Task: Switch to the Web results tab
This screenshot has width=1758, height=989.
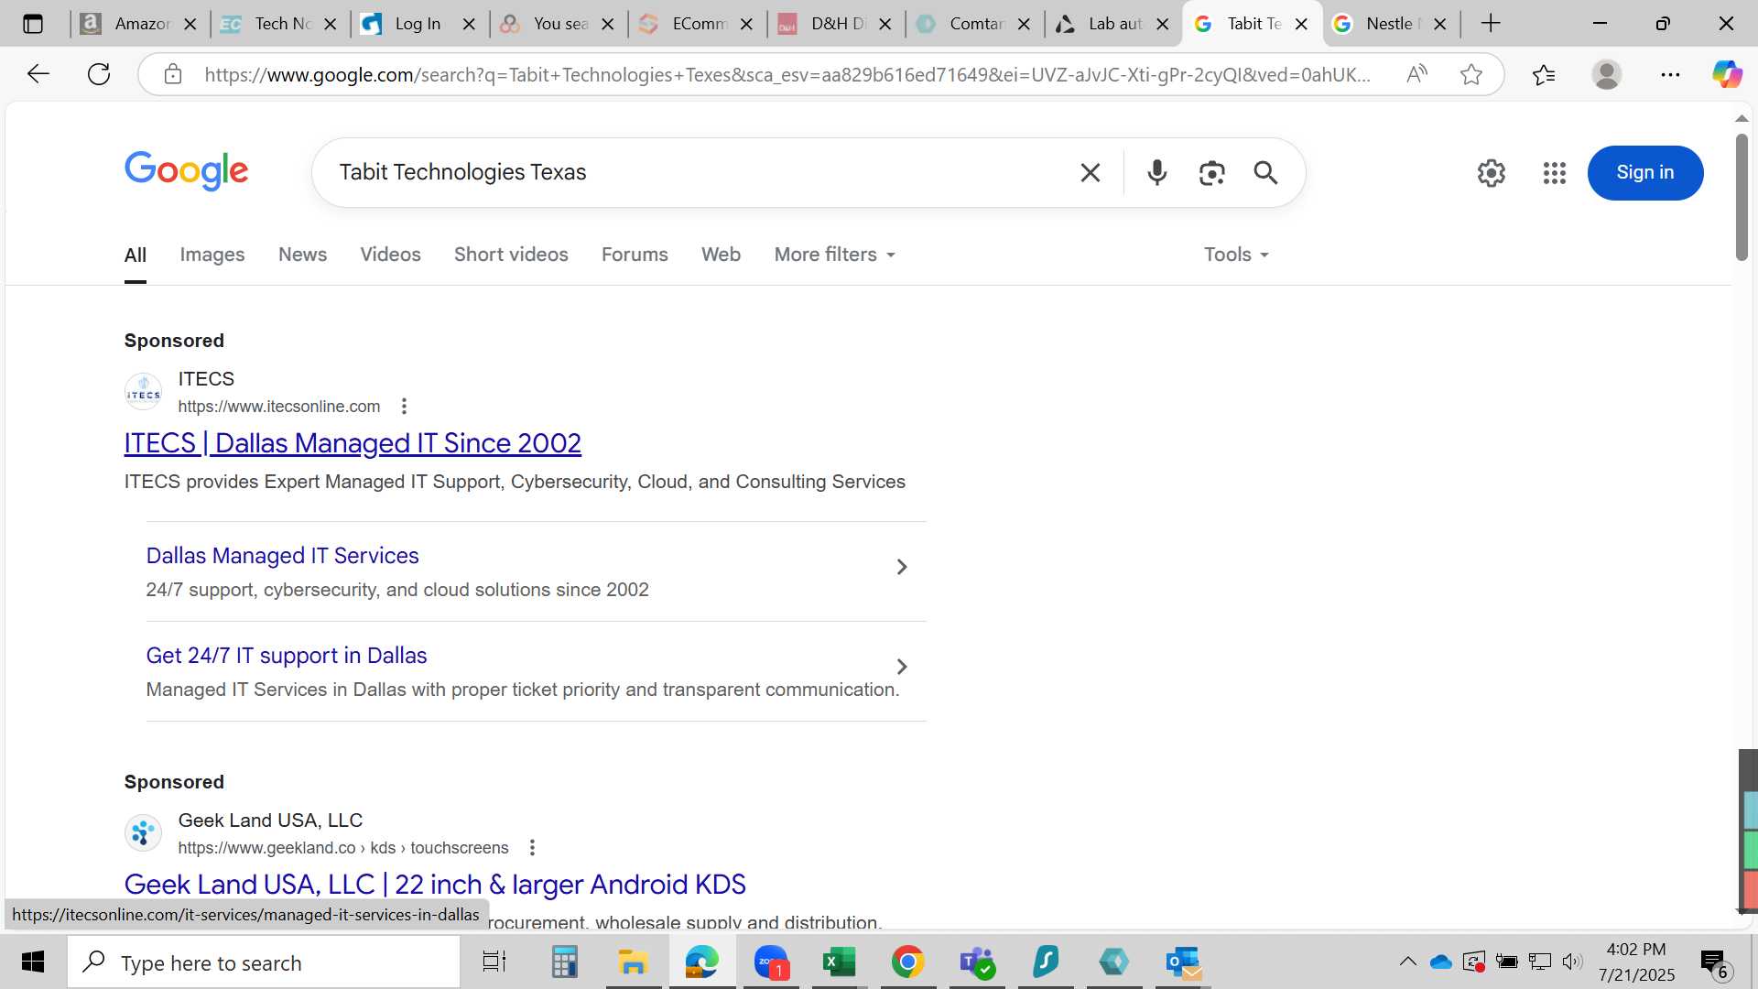Action: (x=721, y=255)
